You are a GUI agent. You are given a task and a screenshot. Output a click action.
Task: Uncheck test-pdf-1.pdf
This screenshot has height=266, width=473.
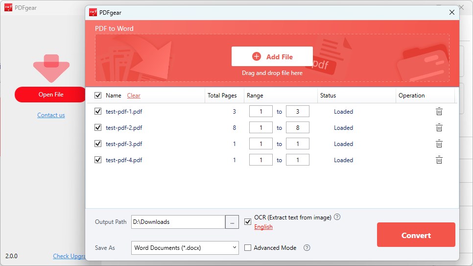point(98,111)
